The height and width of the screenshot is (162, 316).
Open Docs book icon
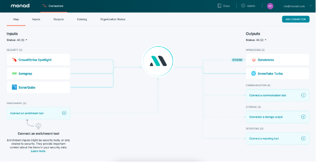click(x=219, y=6)
